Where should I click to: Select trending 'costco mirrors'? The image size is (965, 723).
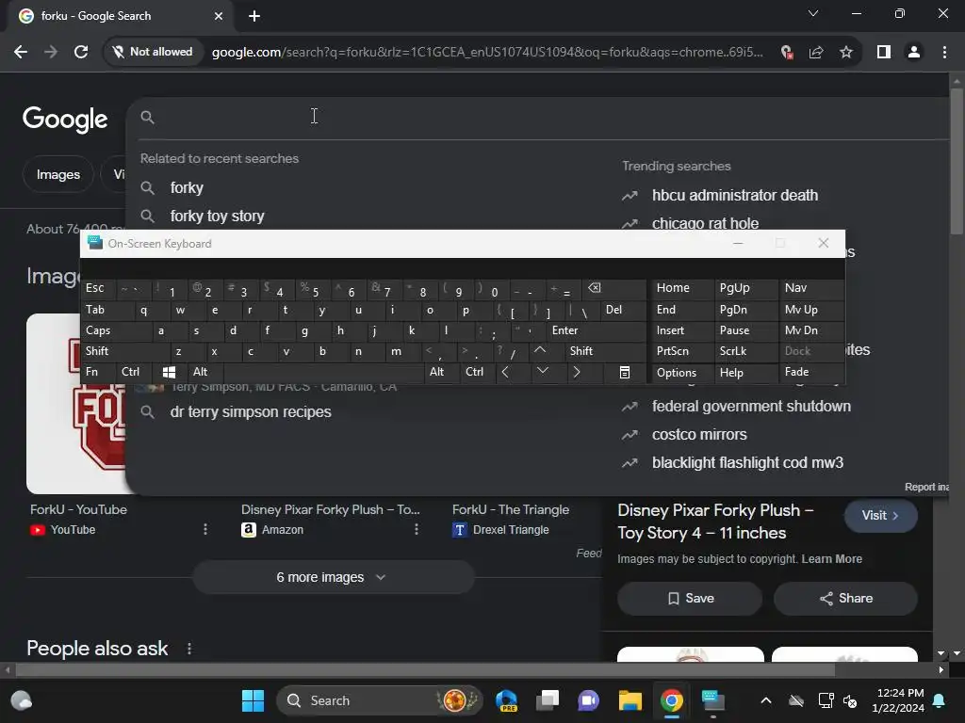point(699,435)
